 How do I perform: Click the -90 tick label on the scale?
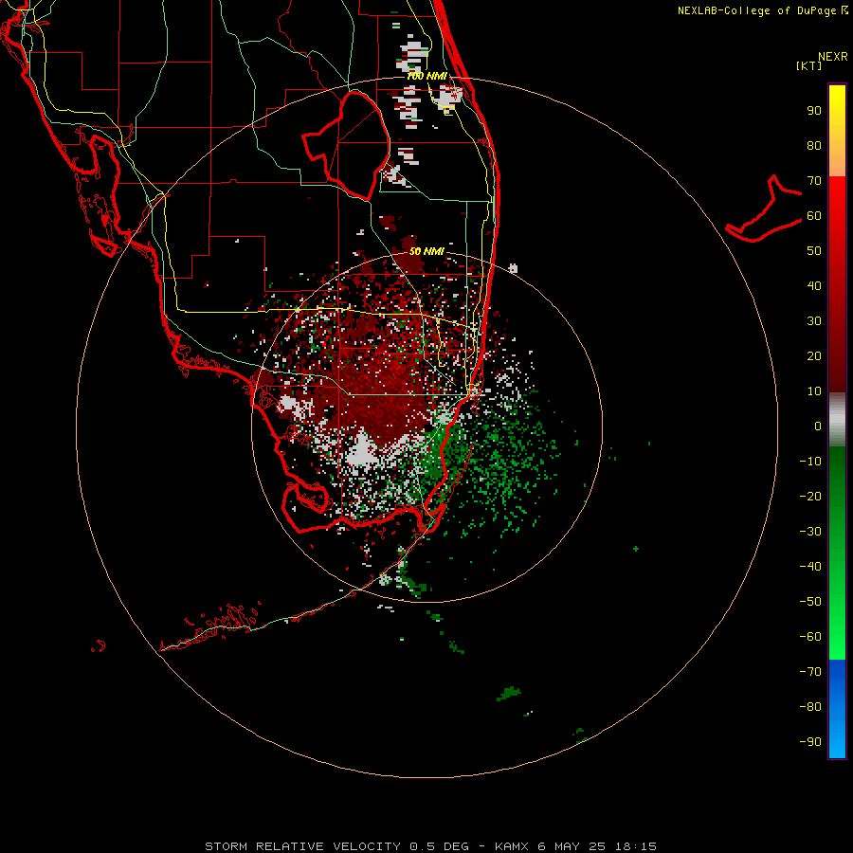pyautogui.click(x=810, y=742)
